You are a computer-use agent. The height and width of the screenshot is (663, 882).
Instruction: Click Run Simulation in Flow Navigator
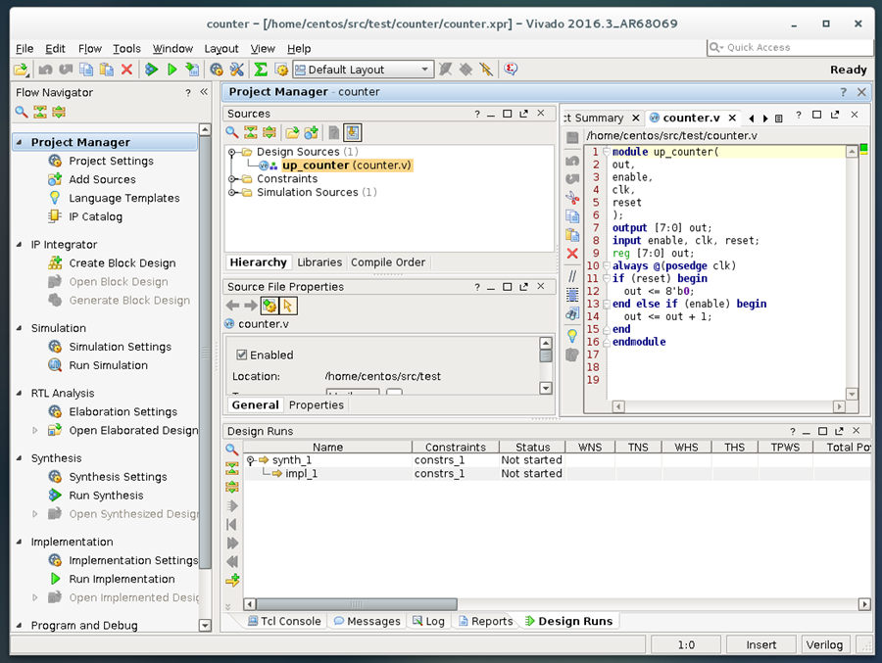[x=108, y=365]
